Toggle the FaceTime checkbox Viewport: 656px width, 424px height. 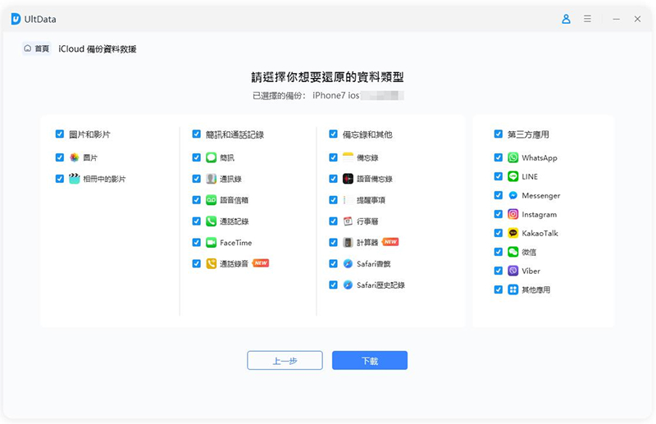pos(196,243)
